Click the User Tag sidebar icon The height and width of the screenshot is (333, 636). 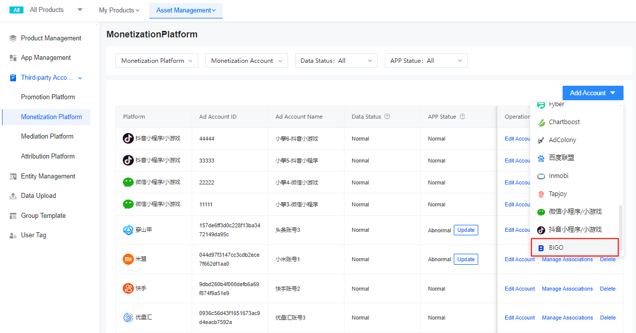coord(13,235)
